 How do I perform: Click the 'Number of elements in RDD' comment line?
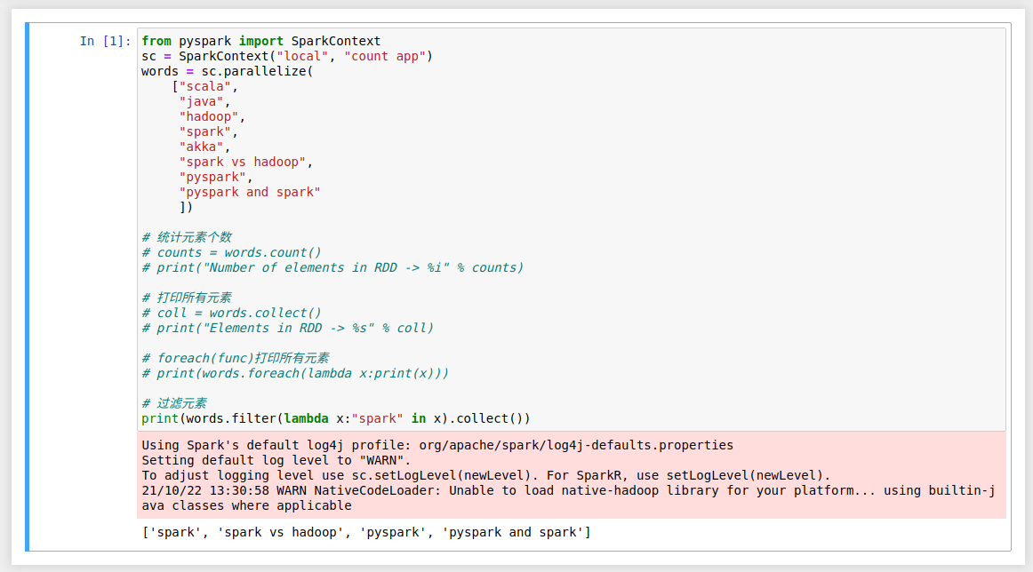pos(332,267)
